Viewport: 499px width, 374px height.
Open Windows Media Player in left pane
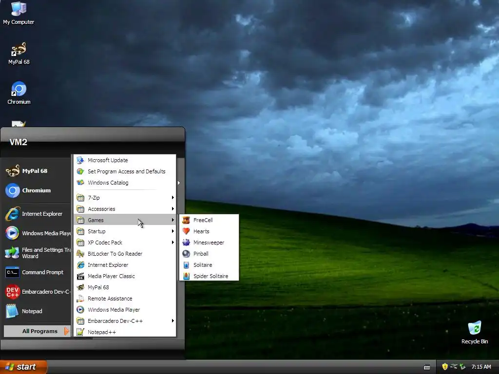(37, 233)
